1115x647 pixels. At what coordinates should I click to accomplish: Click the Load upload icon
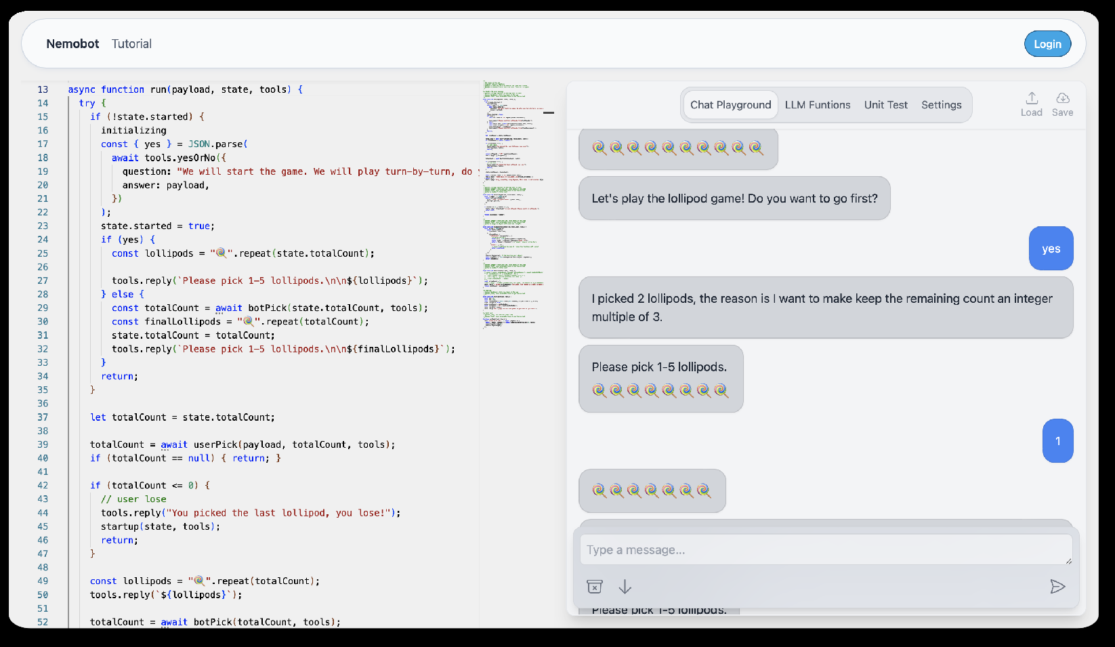[1031, 99]
